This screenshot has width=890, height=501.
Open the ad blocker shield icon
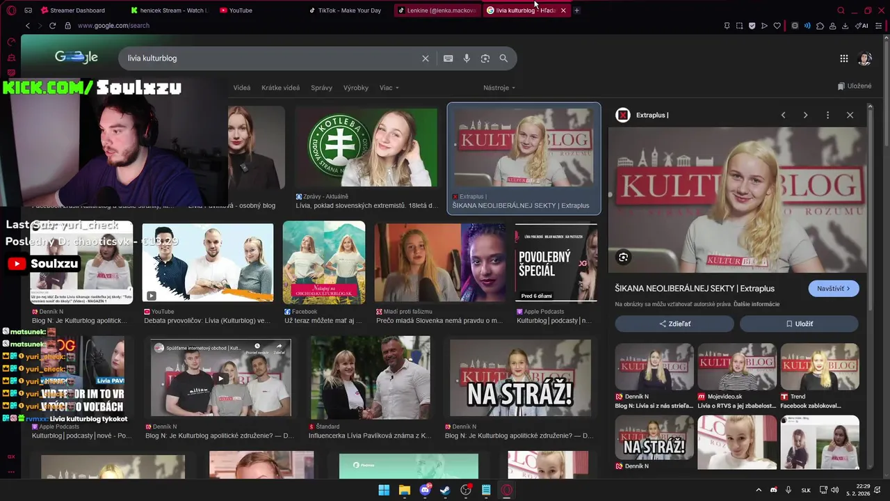(x=752, y=26)
